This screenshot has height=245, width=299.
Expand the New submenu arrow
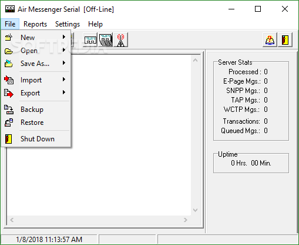point(64,37)
